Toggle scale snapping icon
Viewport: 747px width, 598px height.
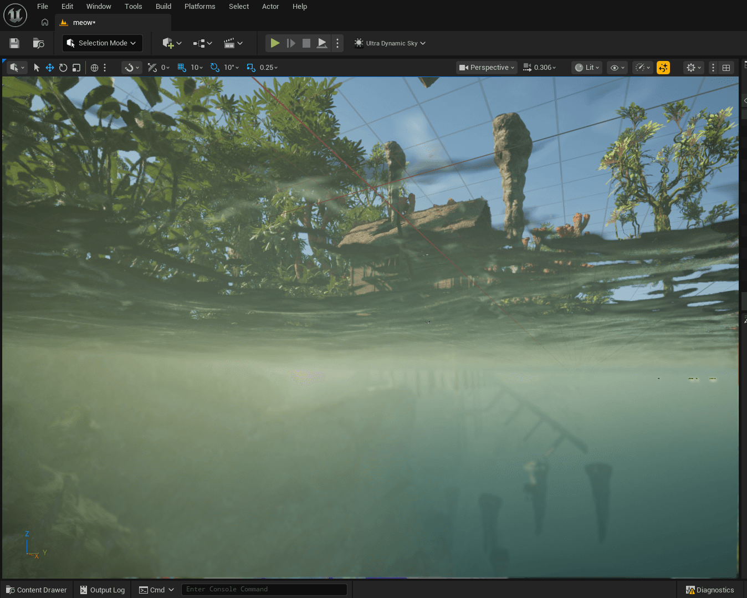(251, 68)
